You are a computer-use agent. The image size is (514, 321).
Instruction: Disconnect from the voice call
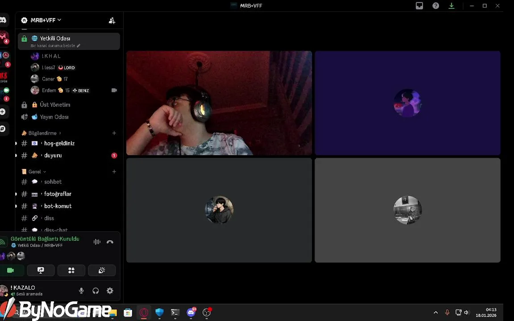(110, 242)
